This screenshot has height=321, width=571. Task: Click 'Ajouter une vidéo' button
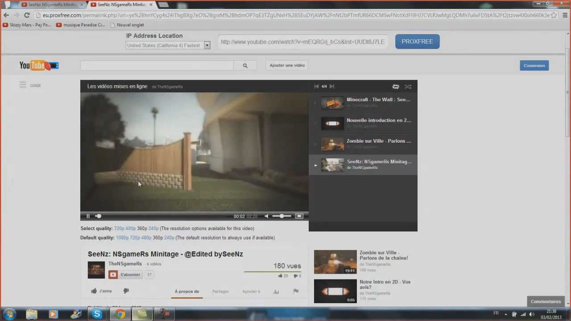coord(287,66)
